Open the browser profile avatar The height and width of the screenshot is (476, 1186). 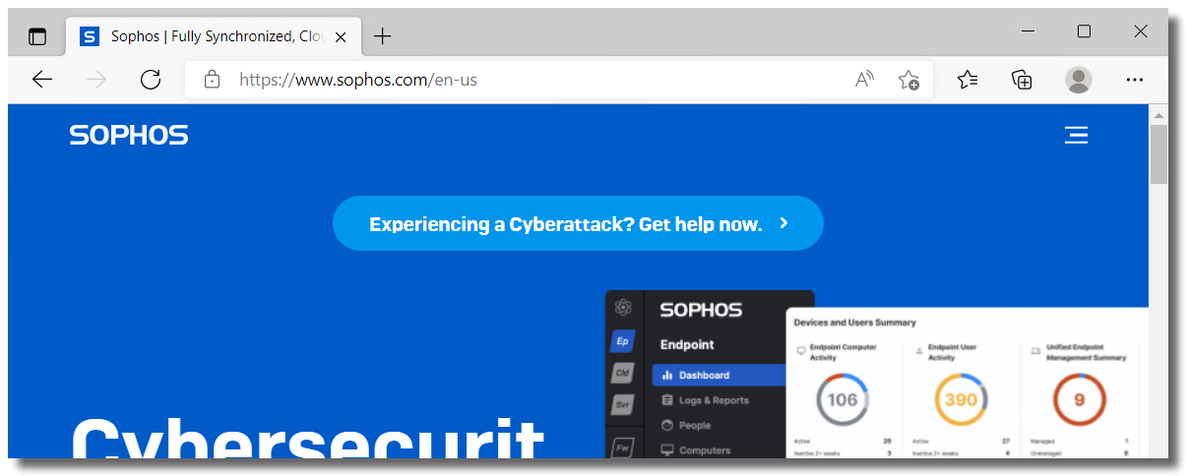(x=1079, y=80)
